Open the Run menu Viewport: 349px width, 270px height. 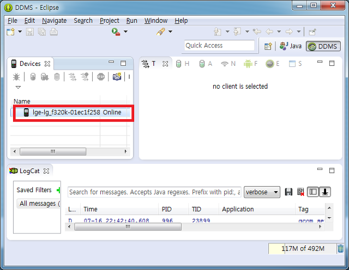pyautogui.click(x=132, y=21)
